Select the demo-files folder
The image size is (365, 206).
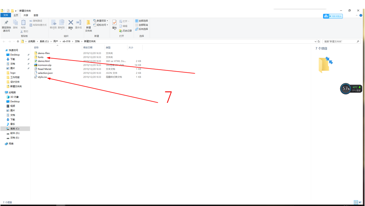coord(44,53)
